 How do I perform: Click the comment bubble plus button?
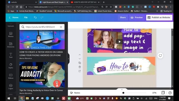[x=160, y=56]
